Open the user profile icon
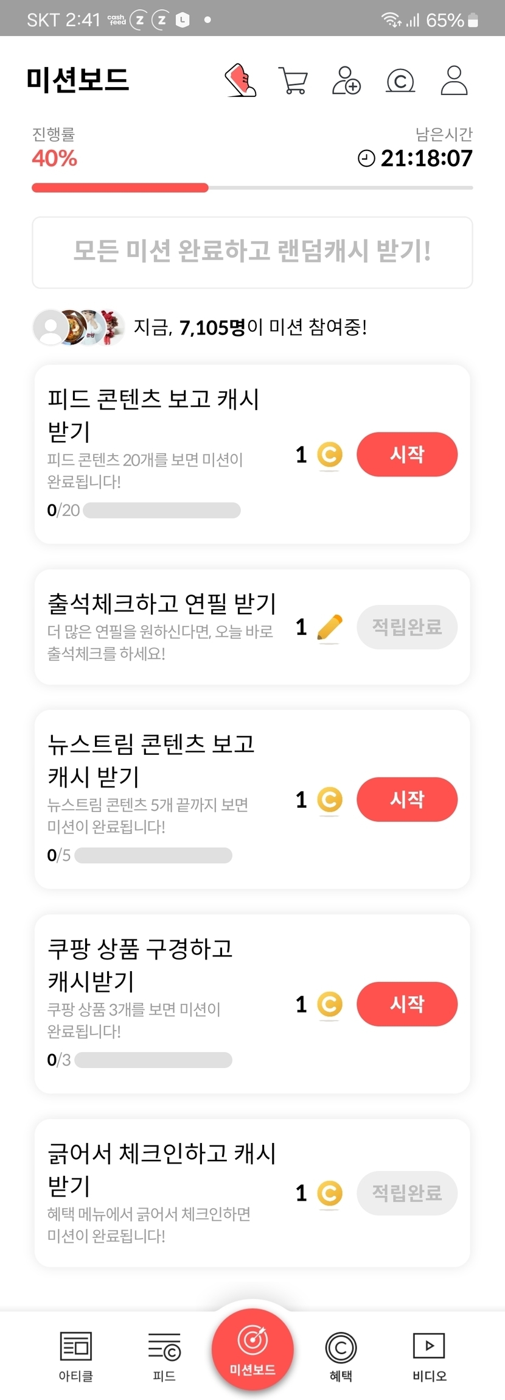Image resolution: width=505 pixels, height=1400 pixels. (x=454, y=80)
